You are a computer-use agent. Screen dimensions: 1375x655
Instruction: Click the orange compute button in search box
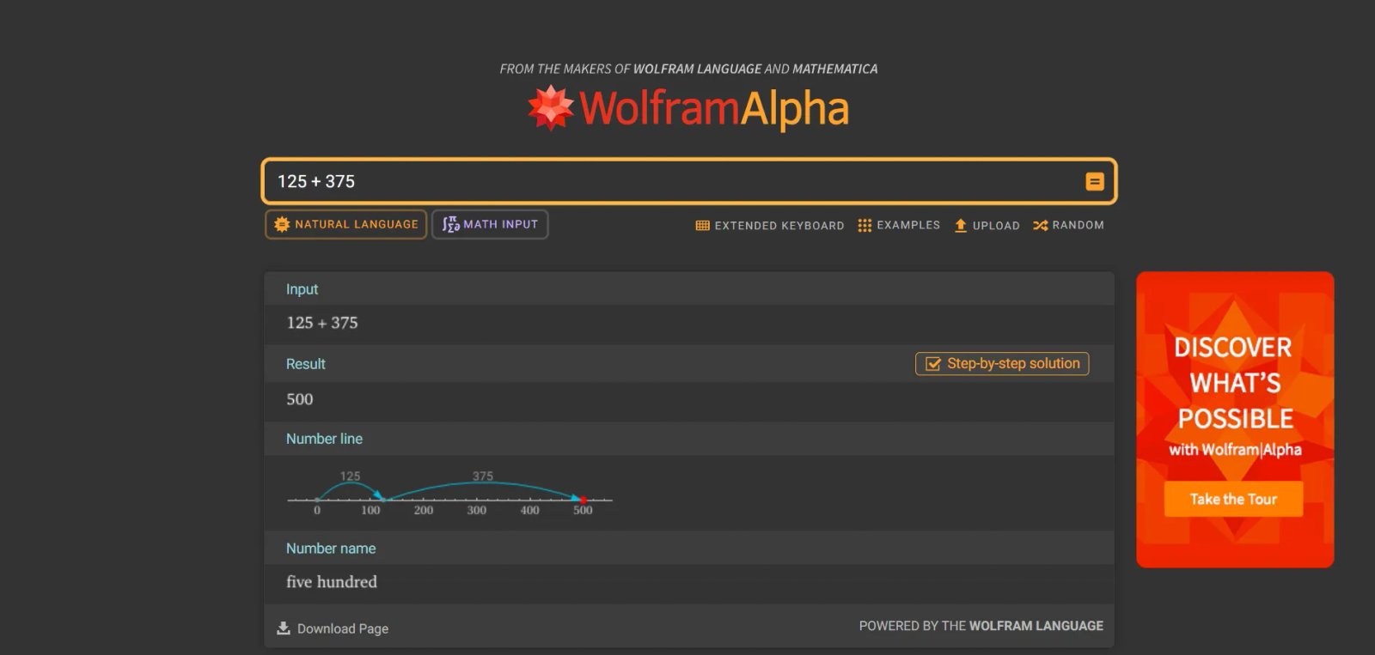click(1094, 181)
